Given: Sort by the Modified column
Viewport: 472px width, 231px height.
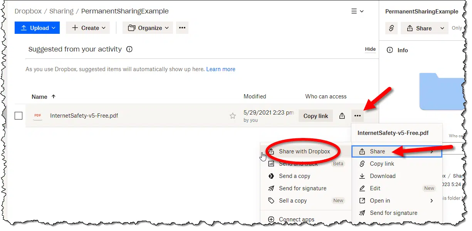Looking at the screenshot, I should 255,96.
